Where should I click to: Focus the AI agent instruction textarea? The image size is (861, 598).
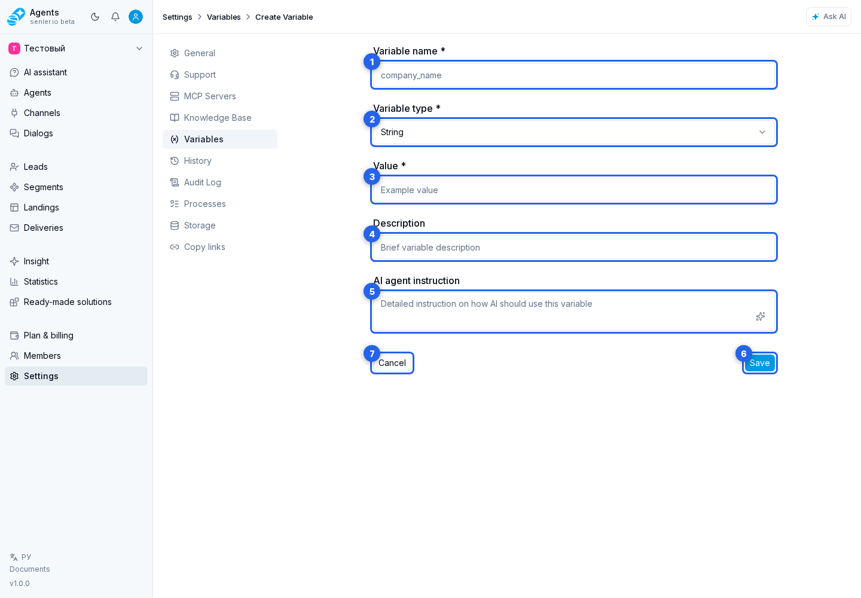(x=574, y=312)
